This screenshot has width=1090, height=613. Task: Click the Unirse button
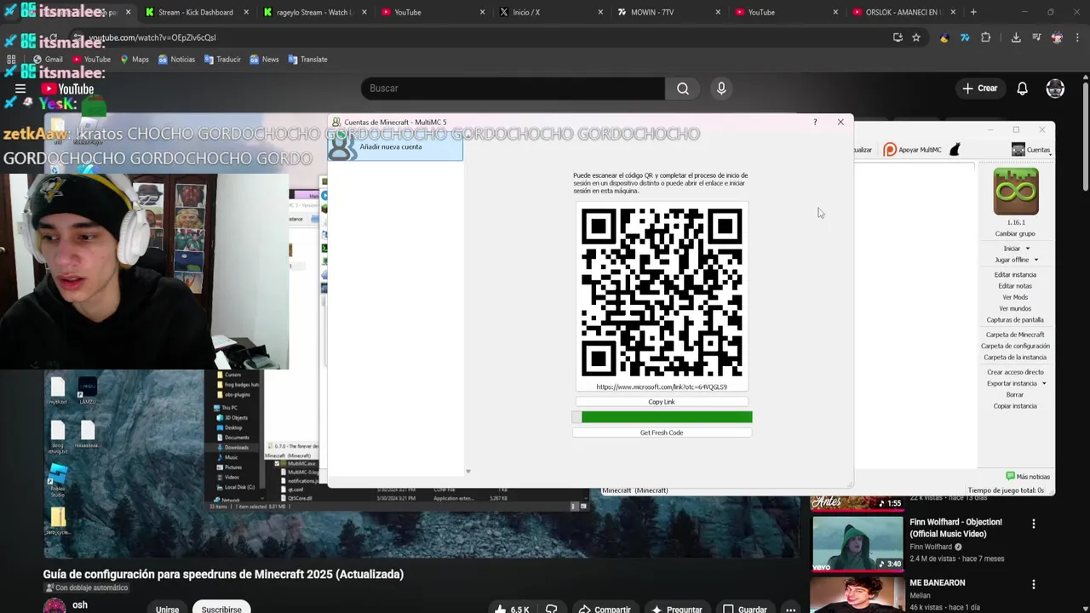click(x=167, y=609)
